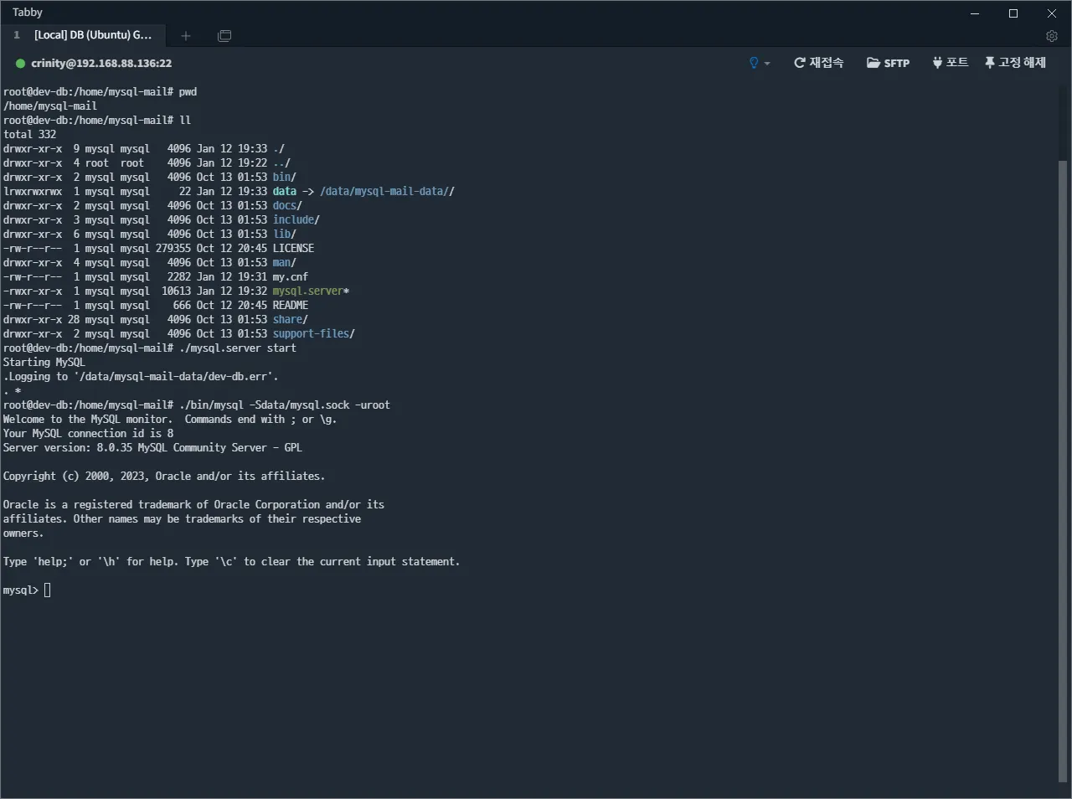Select the [Local] DB (Ubuntu) tab
The width and height of the screenshot is (1072, 799).
(x=84, y=35)
